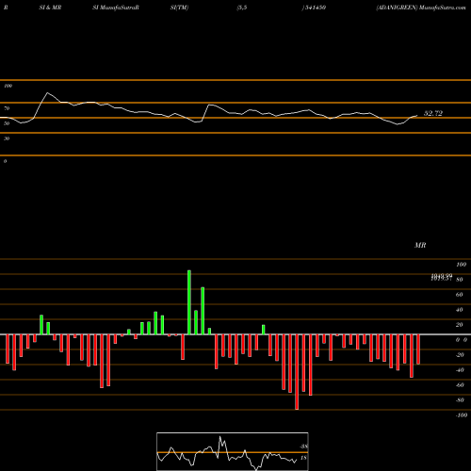
Task: Click the MR panel title label
Action: coord(420,245)
